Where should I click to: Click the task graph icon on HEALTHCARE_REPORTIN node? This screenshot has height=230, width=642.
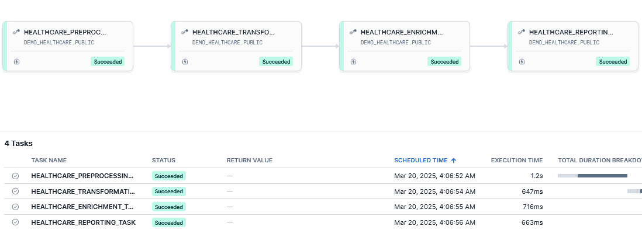[x=521, y=32]
